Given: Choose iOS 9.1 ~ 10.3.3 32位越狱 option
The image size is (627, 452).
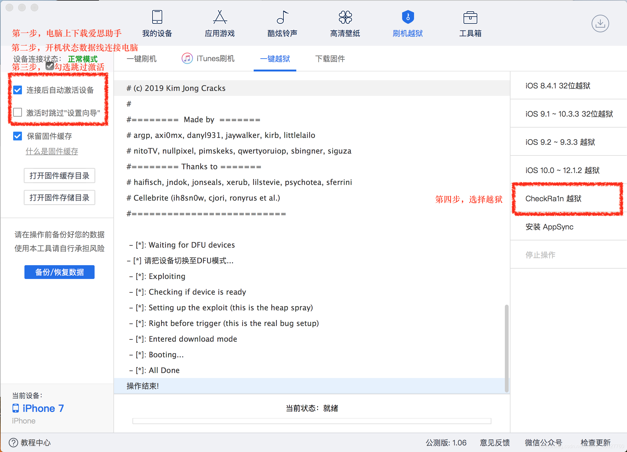Looking at the screenshot, I should click(568, 114).
